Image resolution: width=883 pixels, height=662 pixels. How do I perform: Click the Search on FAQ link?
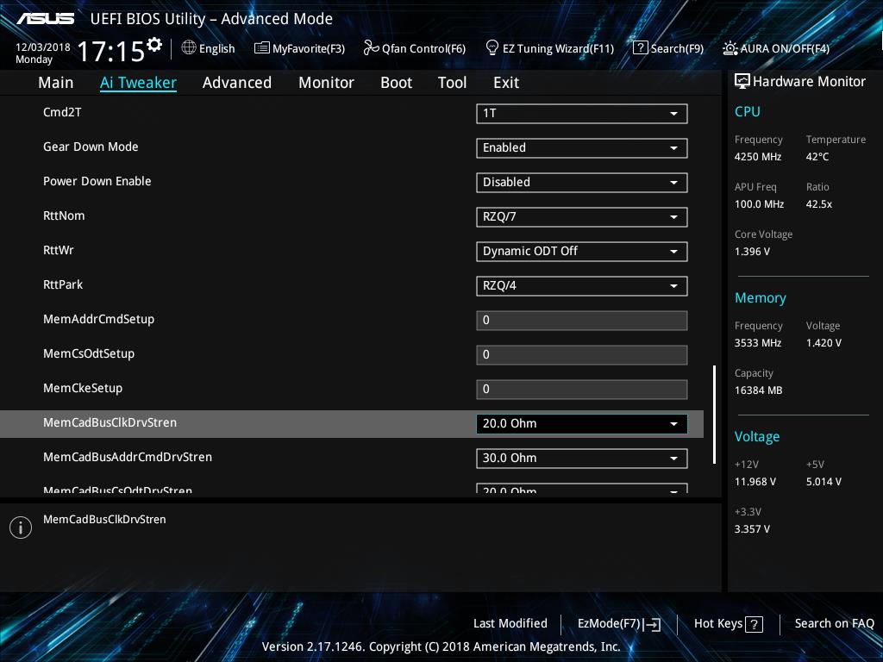[x=834, y=623]
